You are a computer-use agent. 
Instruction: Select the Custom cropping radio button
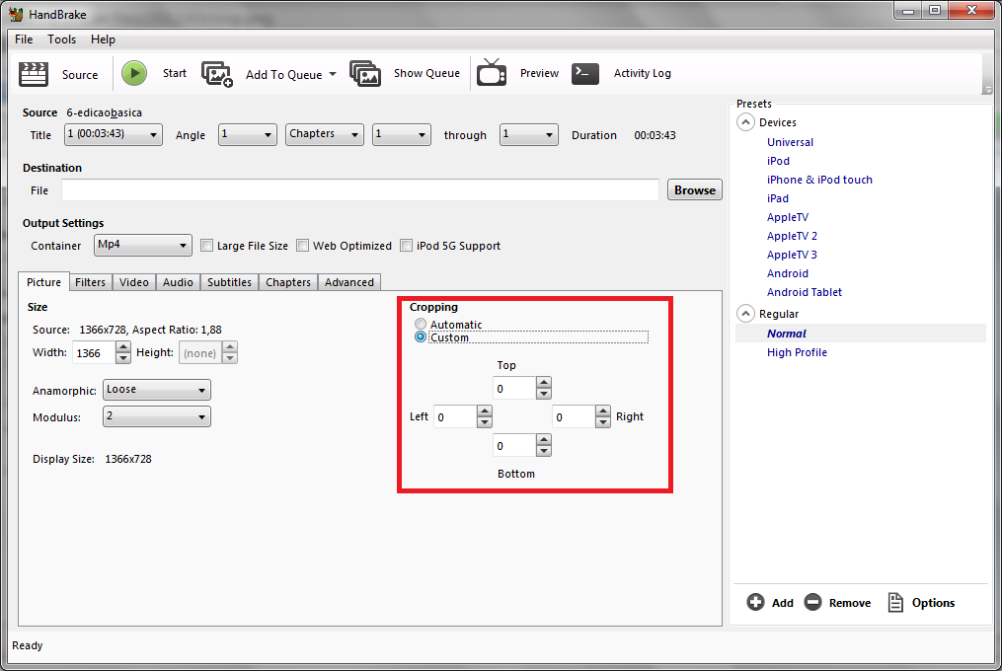click(420, 336)
